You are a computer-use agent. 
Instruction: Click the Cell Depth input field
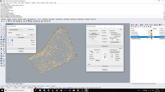tap(24, 35)
